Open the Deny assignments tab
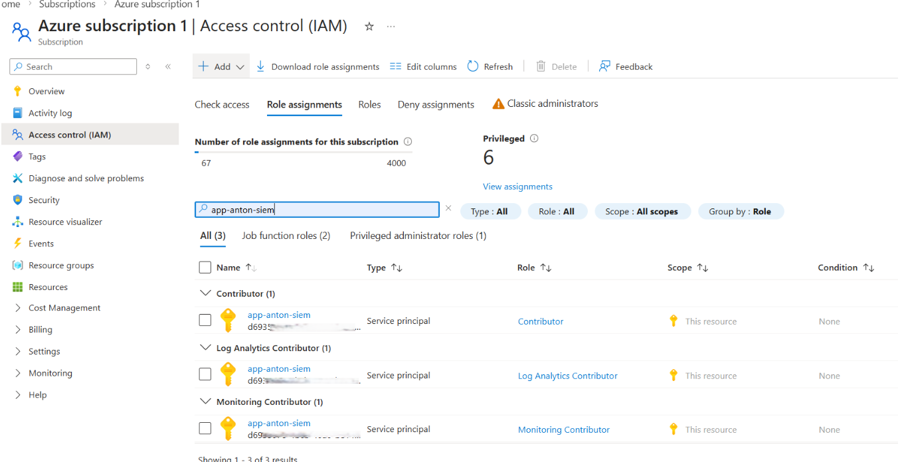Viewport: 900px width, 462px height. (x=436, y=104)
